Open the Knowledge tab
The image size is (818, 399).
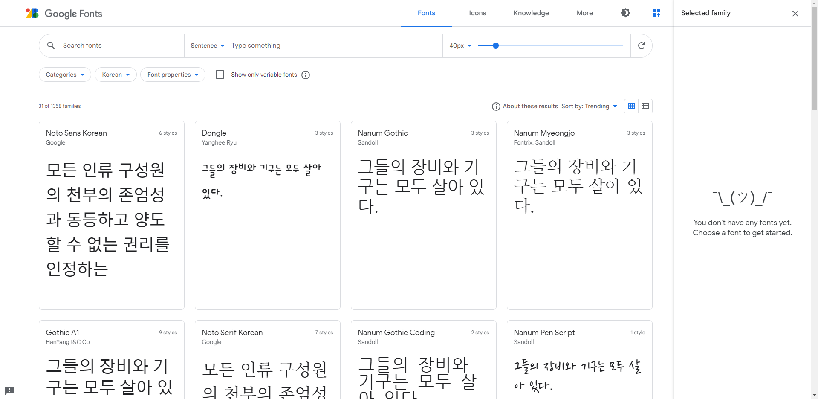[x=531, y=13]
